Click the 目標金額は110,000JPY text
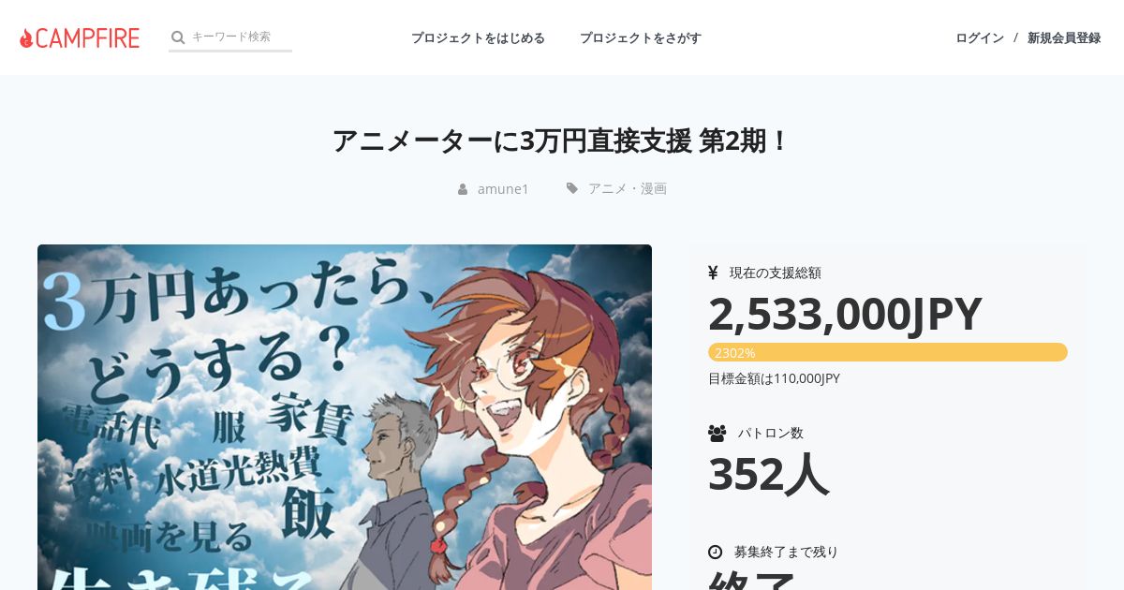The height and width of the screenshot is (590, 1124). click(x=774, y=378)
